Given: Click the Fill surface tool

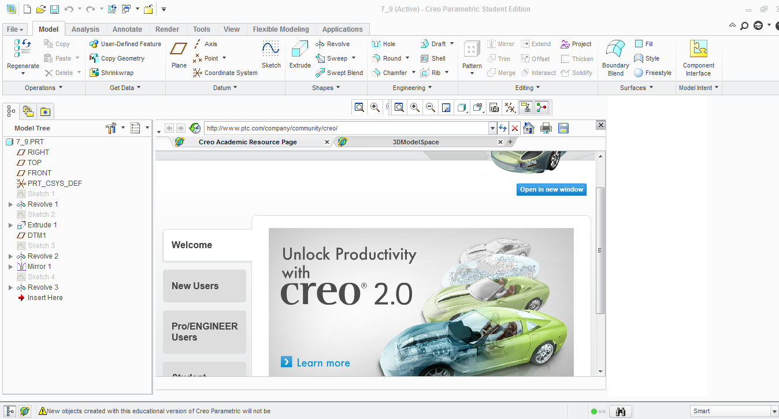Looking at the screenshot, I should click(x=644, y=44).
